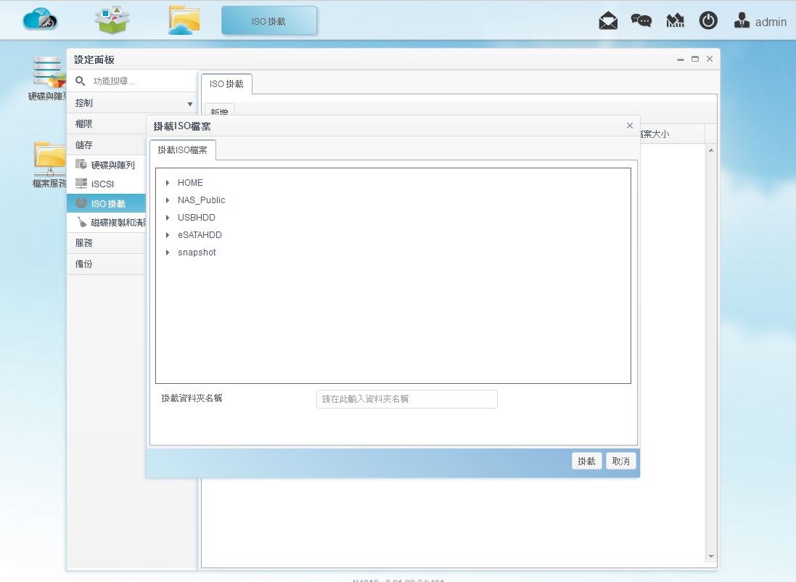Select USBHDD in the folder tree

[197, 218]
